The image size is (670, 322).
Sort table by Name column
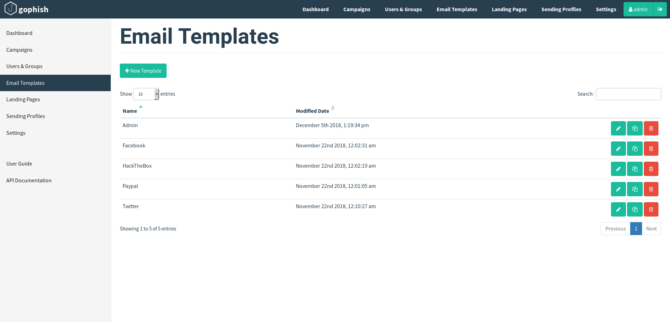130,111
